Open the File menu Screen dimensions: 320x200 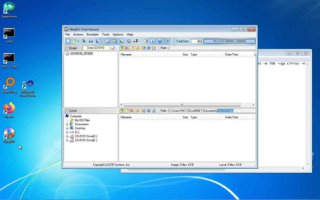point(67,34)
